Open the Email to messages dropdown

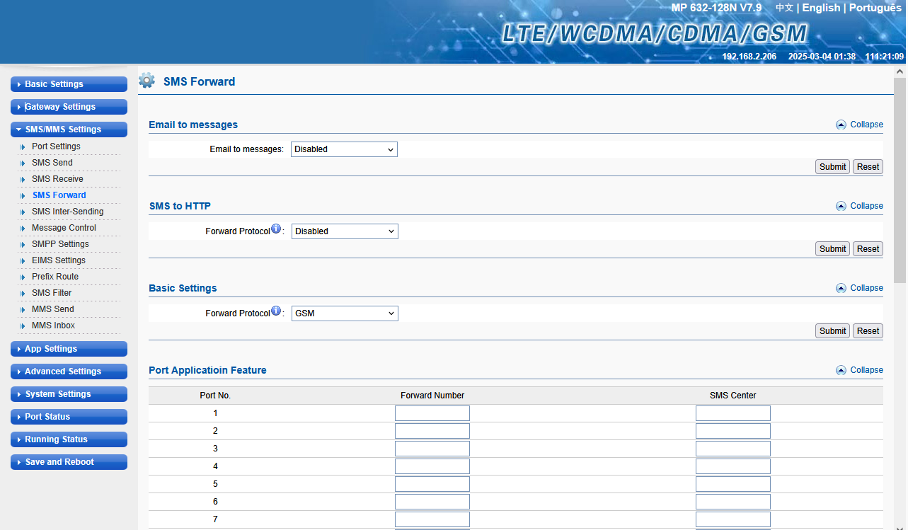344,149
